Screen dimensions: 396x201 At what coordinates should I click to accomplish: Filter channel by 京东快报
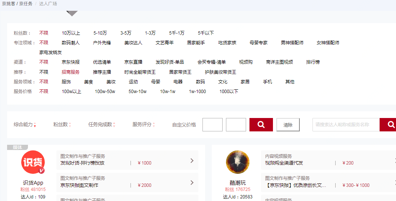71,62
